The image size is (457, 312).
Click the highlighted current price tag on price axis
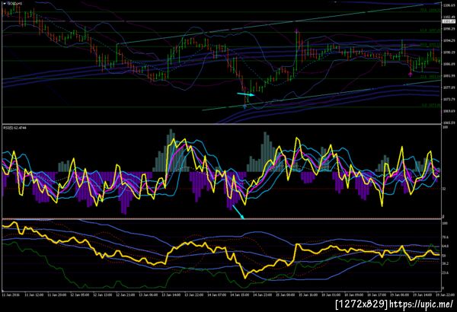(x=449, y=21)
